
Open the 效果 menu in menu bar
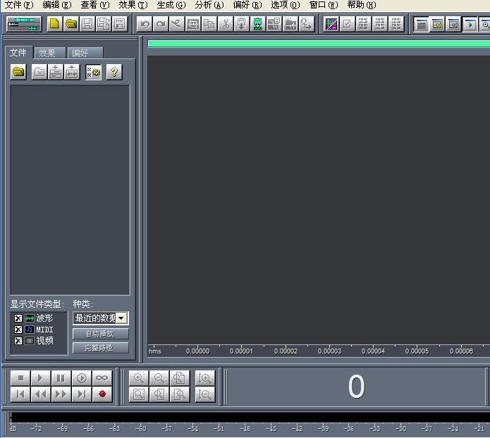pos(133,5)
